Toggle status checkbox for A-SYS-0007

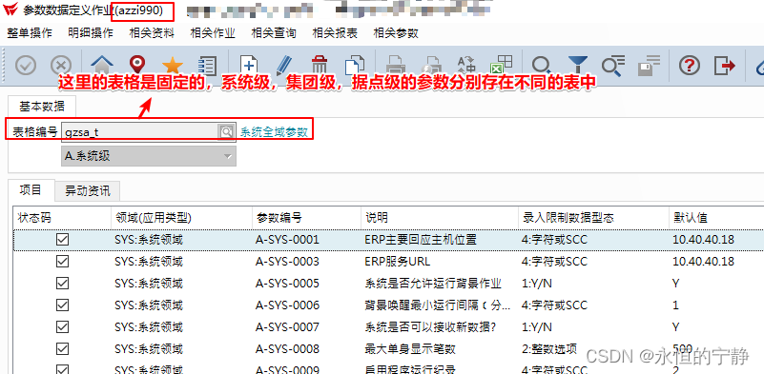tap(62, 327)
